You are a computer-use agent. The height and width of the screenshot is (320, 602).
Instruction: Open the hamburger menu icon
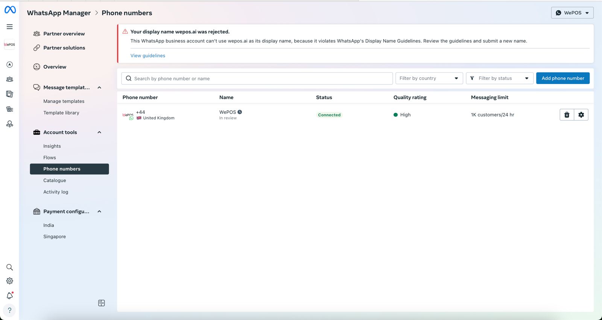tap(10, 27)
